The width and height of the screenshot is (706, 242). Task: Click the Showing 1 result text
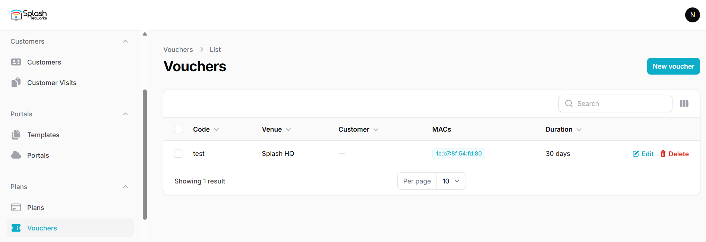coord(200,181)
